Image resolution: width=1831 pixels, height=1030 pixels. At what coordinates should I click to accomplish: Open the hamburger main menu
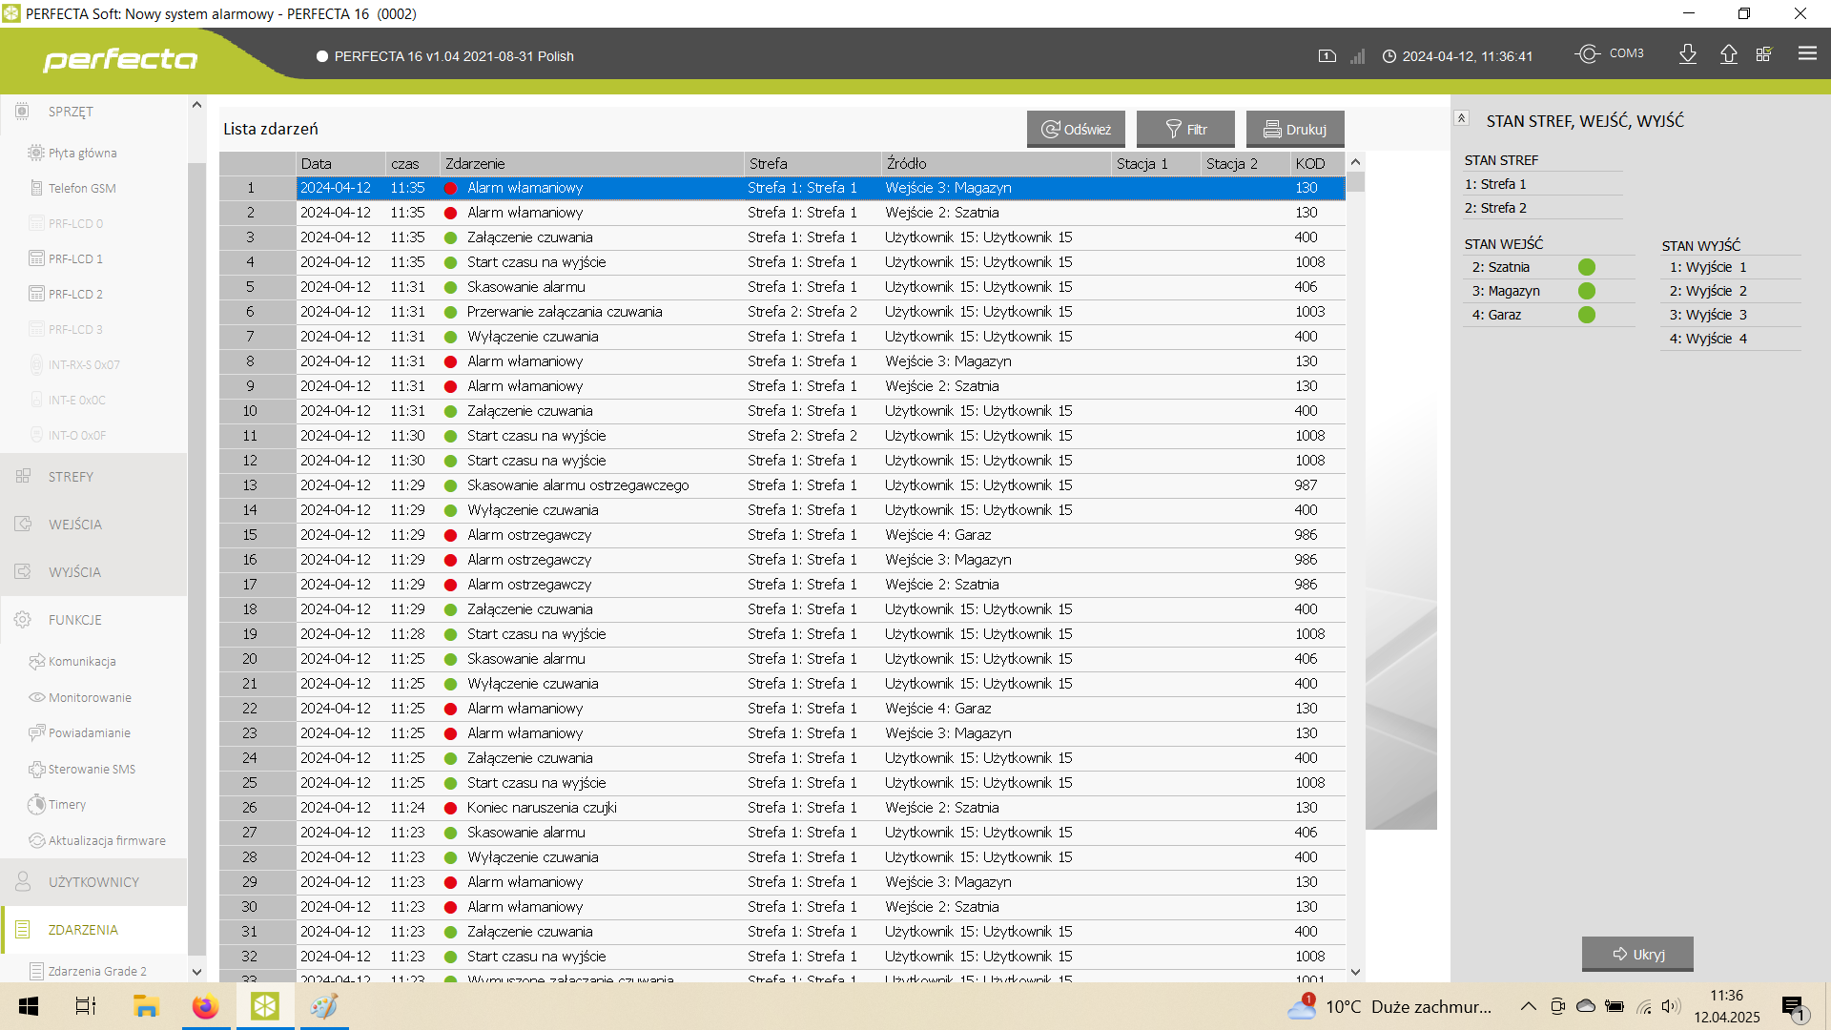tap(1807, 54)
